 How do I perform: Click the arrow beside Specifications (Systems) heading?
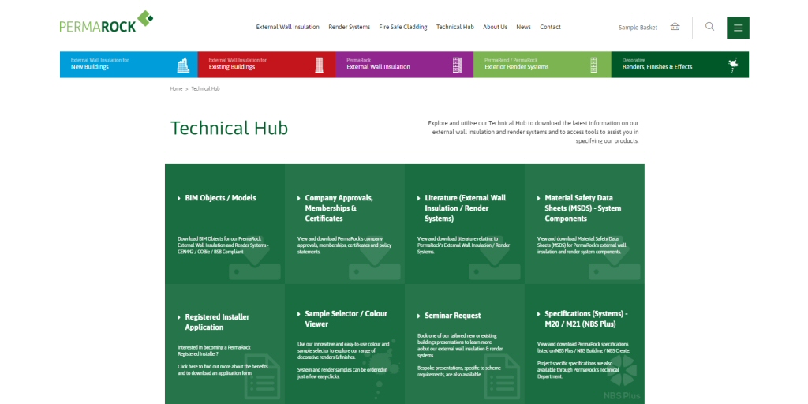(x=539, y=314)
